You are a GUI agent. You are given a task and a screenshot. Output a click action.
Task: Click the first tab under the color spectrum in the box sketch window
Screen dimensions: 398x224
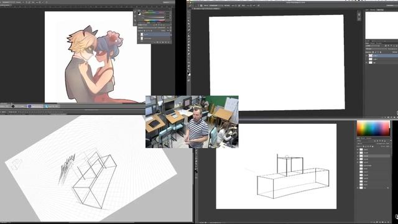[358, 138]
